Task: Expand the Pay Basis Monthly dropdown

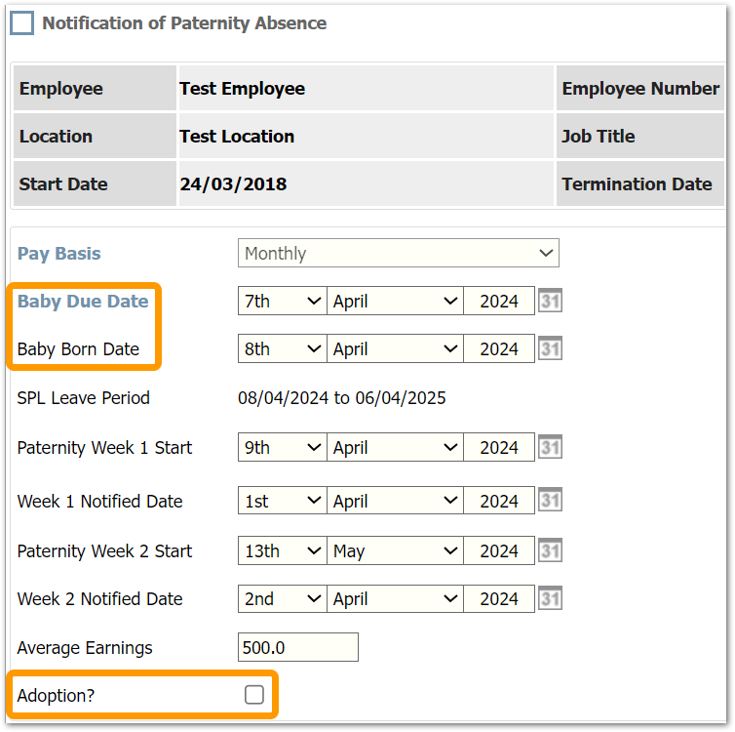Action: 398,254
